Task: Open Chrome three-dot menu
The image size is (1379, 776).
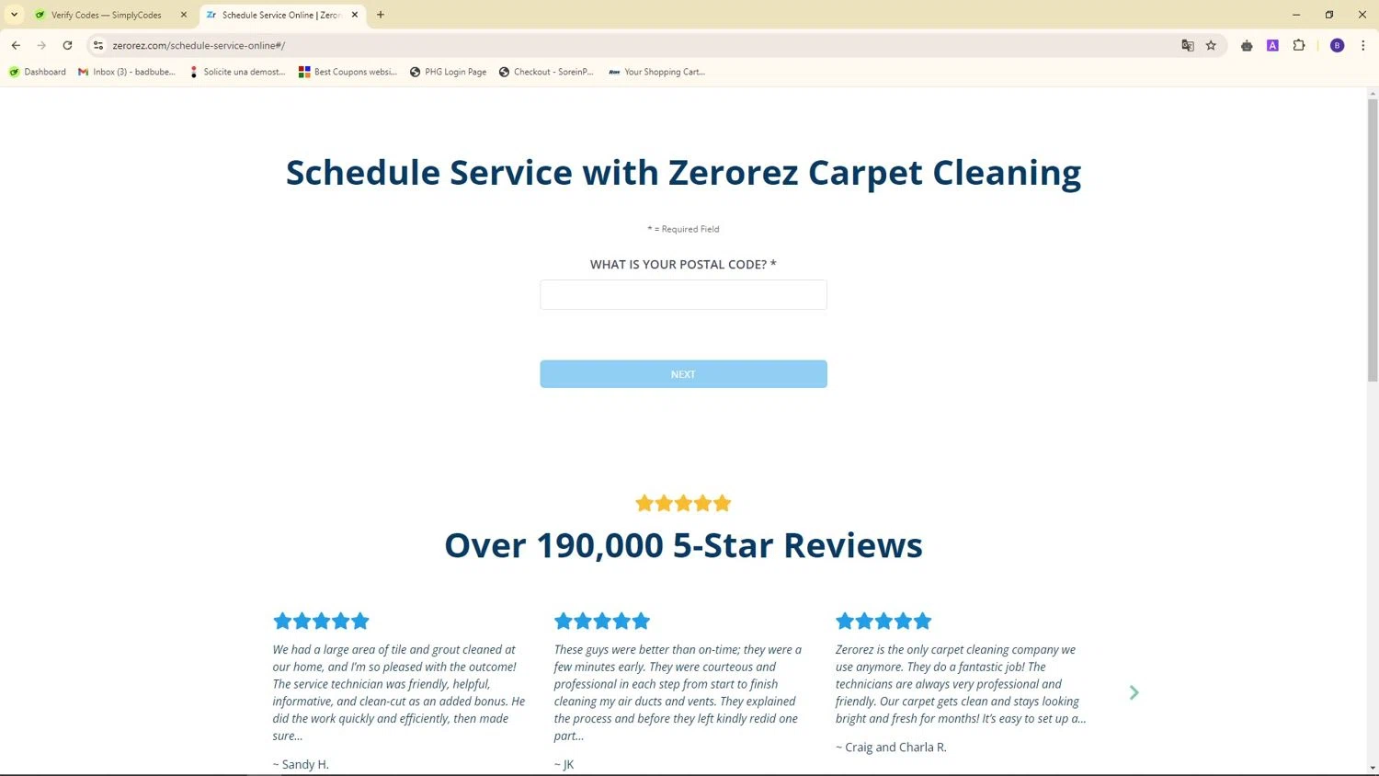Action: [1362, 45]
